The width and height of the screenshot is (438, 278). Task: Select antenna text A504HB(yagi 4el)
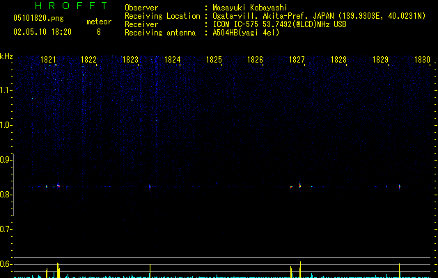coord(246,33)
